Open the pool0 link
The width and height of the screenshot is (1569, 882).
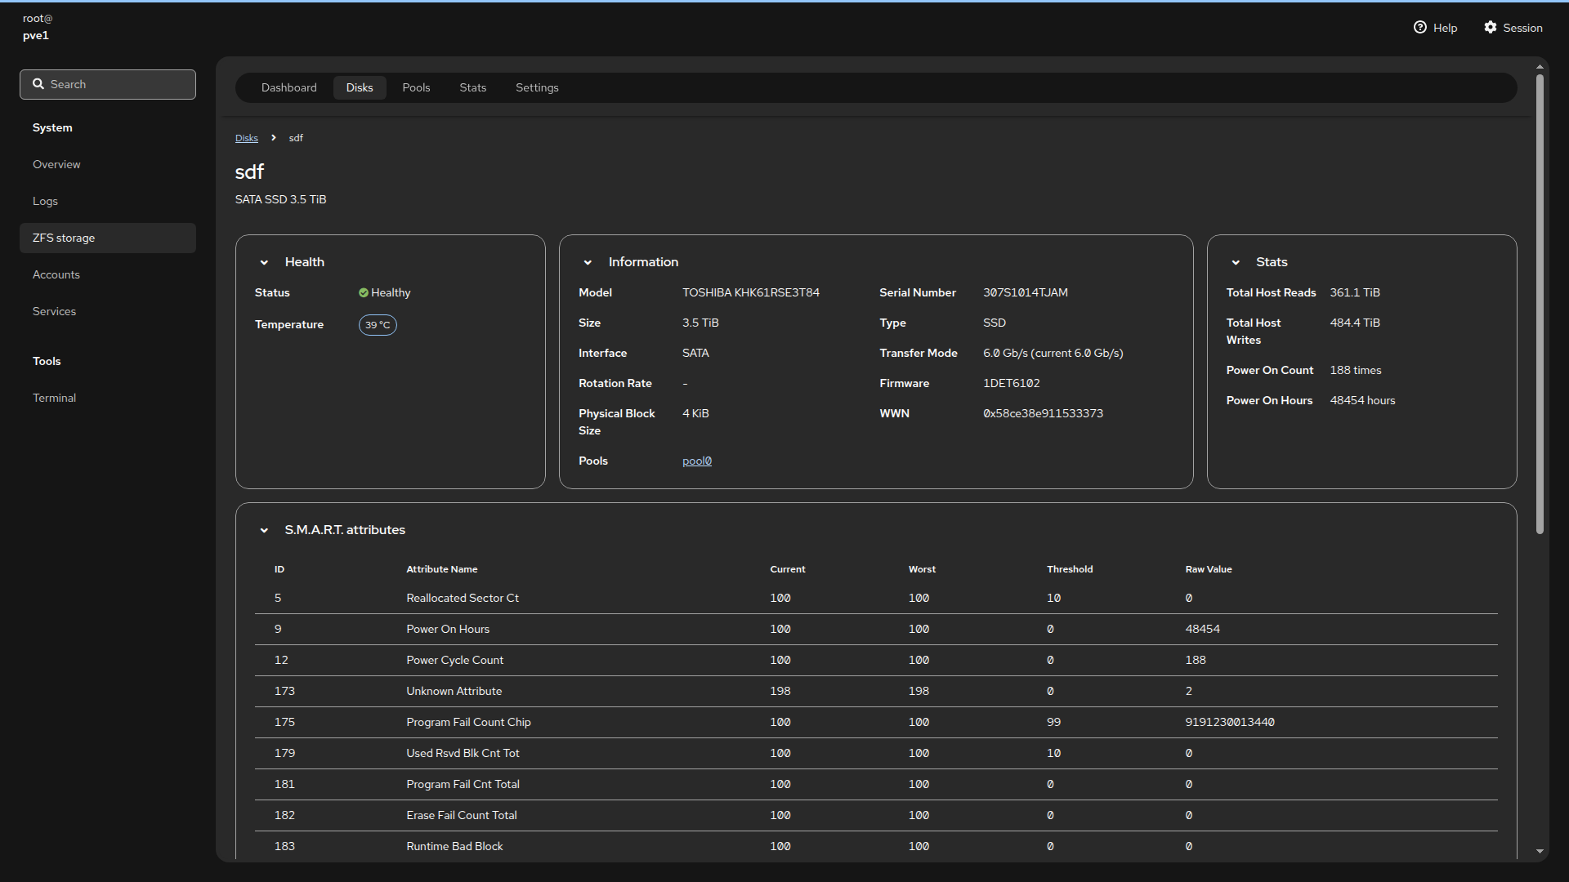click(696, 461)
